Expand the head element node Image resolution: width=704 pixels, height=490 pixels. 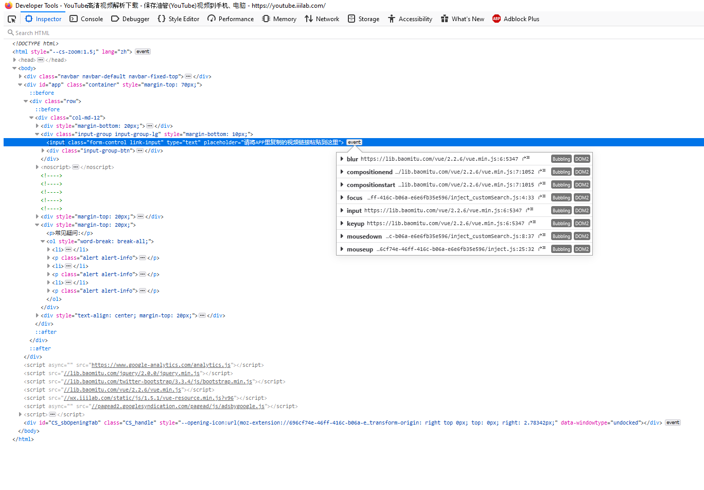click(13, 59)
